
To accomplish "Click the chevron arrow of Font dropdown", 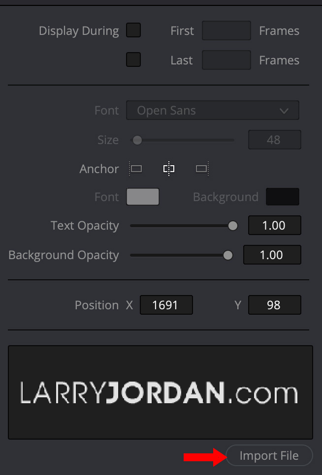I will coord(284,111).
